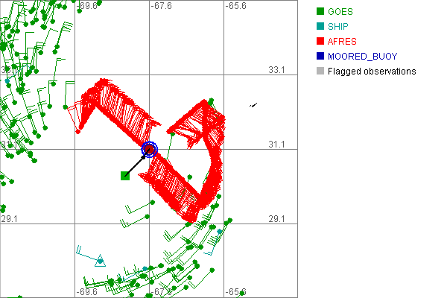Image resolution: width=447 pixels, height=298 pixels.
Task: Click the -65.6 longitude label at bottom
Action: 236,292
